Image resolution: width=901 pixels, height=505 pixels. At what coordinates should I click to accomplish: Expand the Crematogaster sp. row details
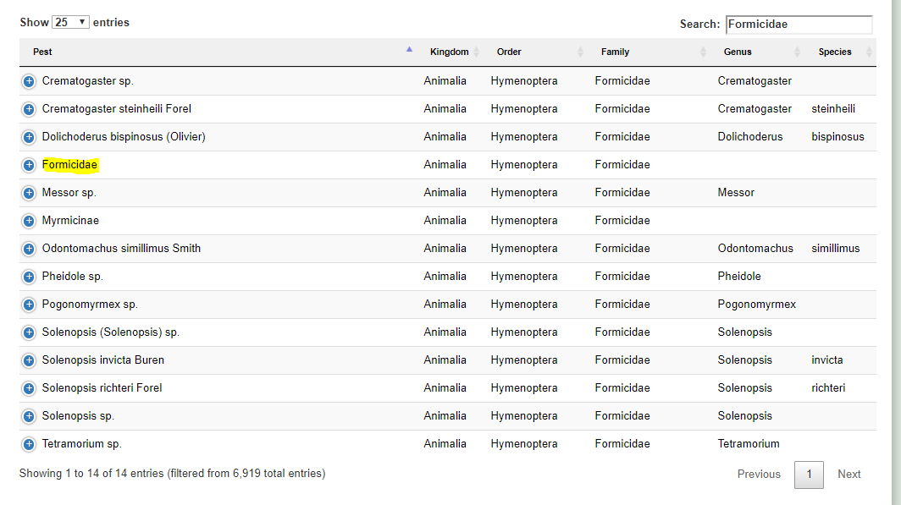pyautogui.click(x=29, y=81)
